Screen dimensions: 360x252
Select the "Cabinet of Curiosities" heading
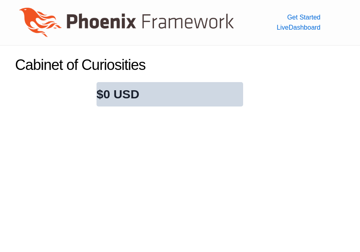click(80, 65)
